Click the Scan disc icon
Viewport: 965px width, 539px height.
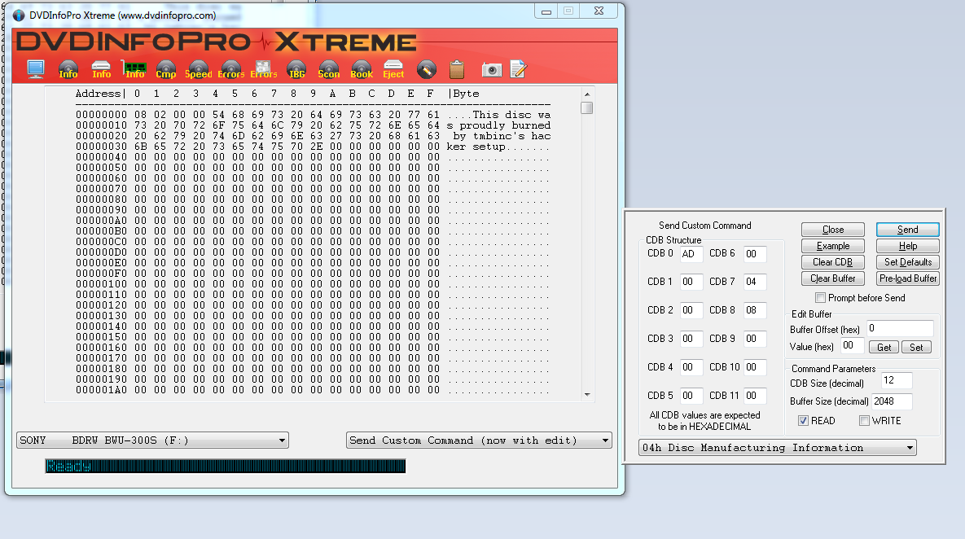[x=329, y=70]
